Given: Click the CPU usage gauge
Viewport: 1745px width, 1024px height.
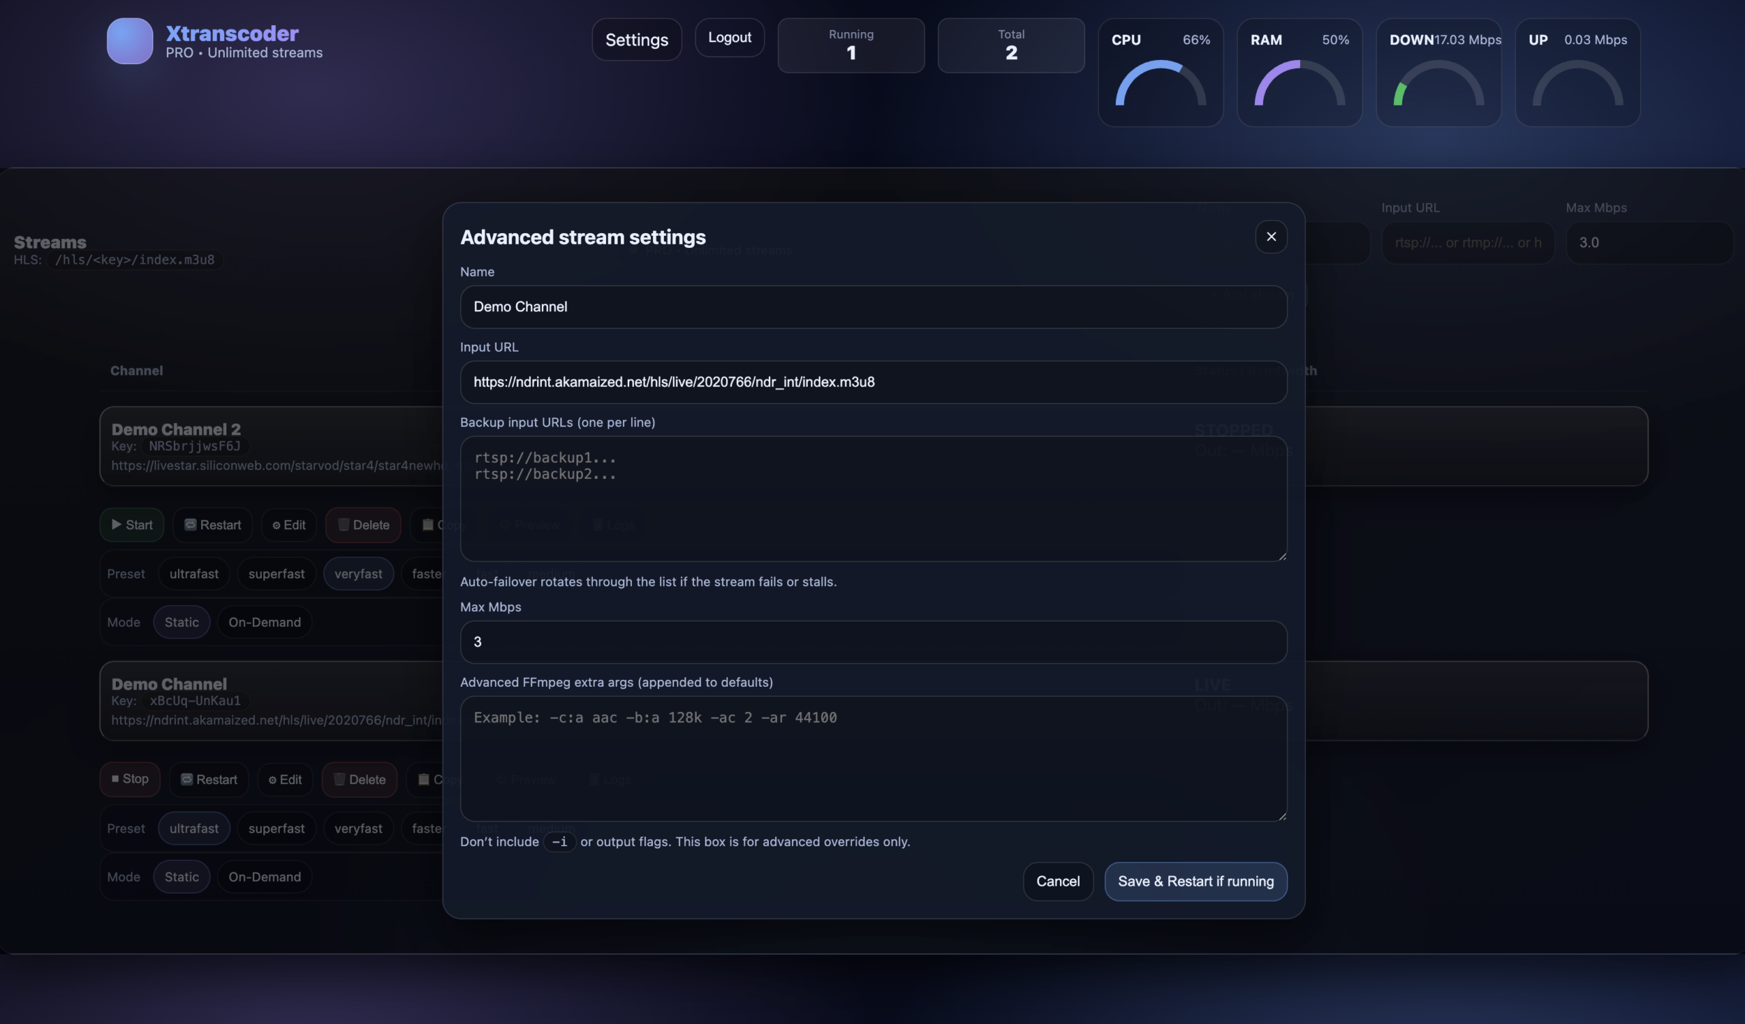Looking at the screenshot, I should [x=1161, y=73].
